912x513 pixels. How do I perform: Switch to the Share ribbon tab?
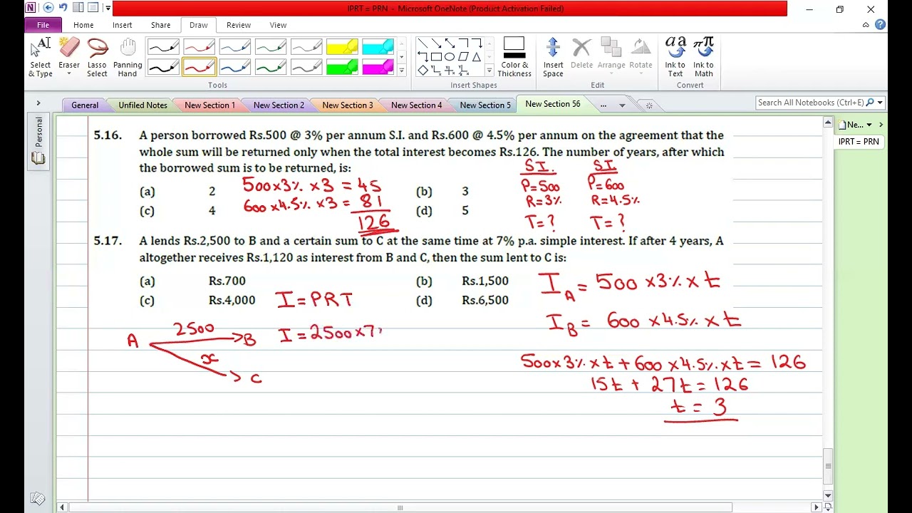(x=160, y=25)
